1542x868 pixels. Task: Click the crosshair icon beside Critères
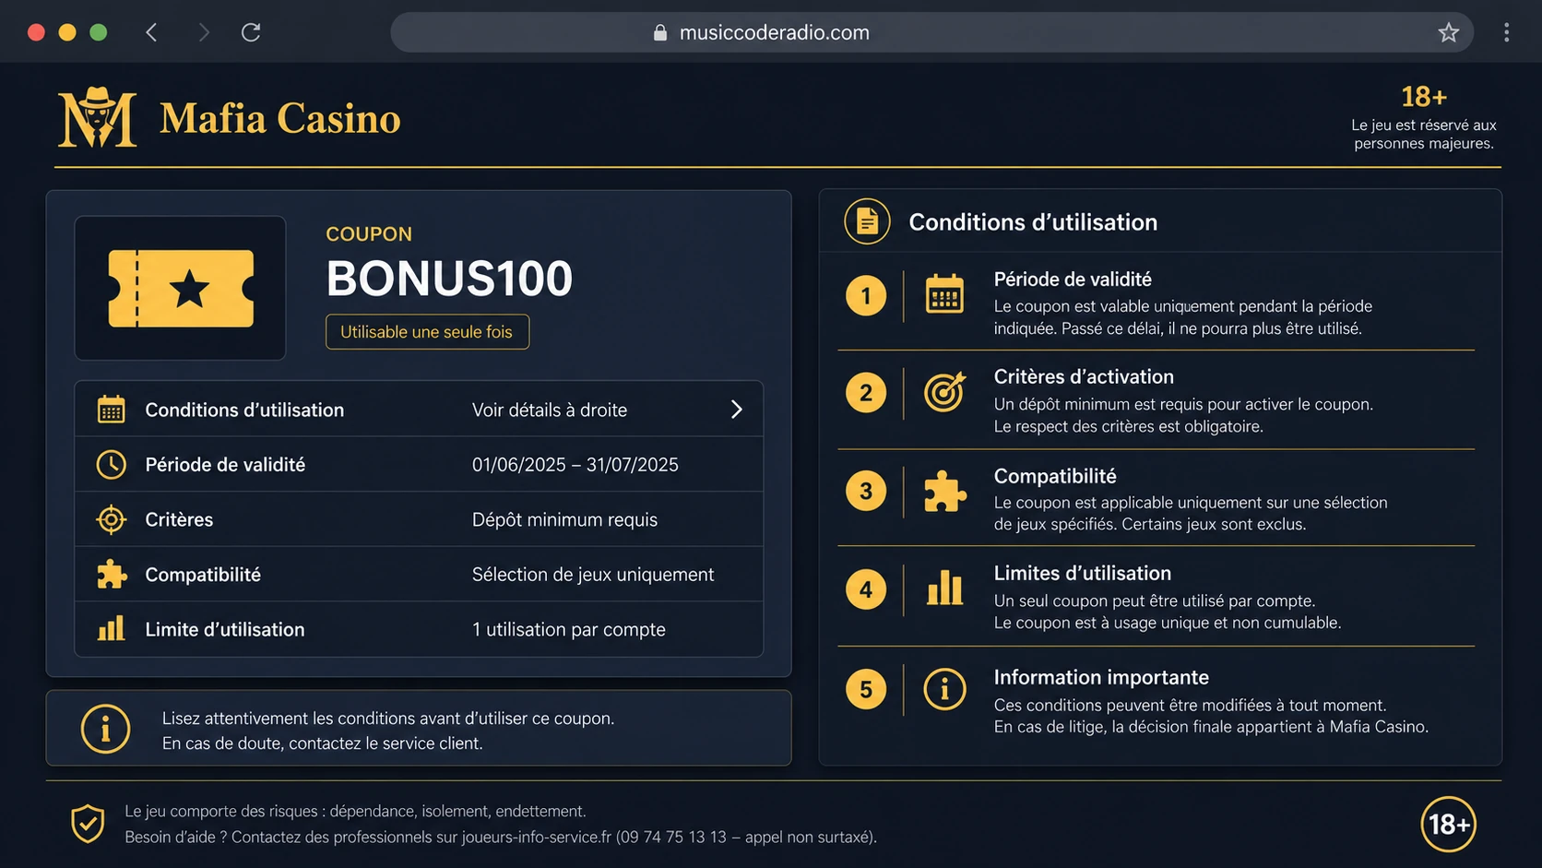pyautogui.click(x=112, y=519)
